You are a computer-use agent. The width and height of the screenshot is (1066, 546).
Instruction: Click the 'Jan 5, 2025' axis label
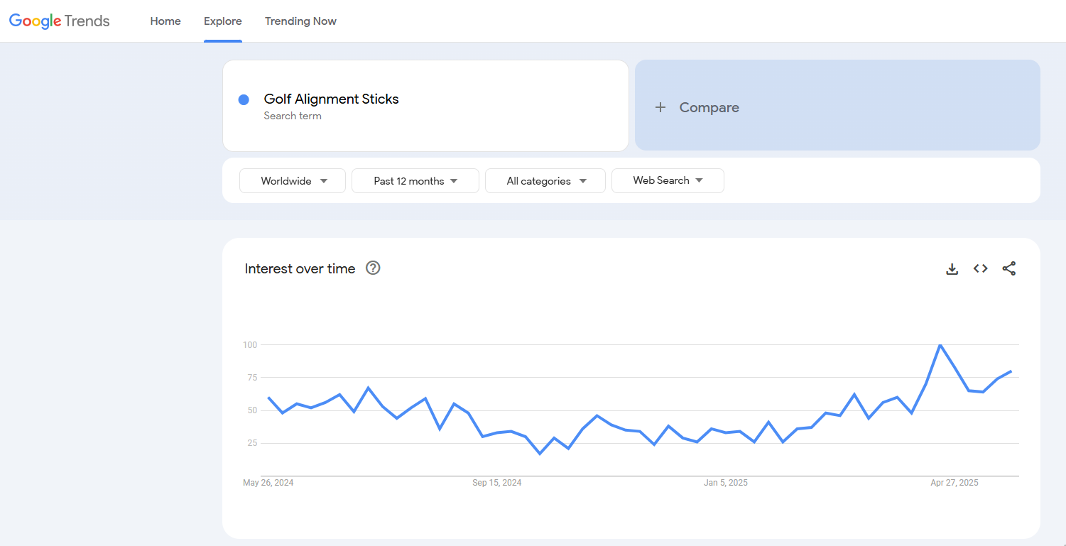tap(726, 483)
